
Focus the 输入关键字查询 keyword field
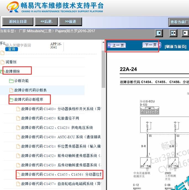pyautogui.click(x=18, y=45)
